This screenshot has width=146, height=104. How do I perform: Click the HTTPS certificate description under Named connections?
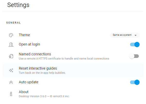point(64,58)
